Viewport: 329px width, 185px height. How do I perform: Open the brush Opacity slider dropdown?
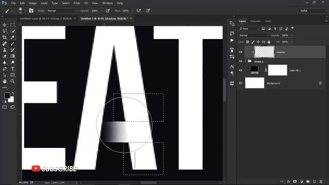102,11
